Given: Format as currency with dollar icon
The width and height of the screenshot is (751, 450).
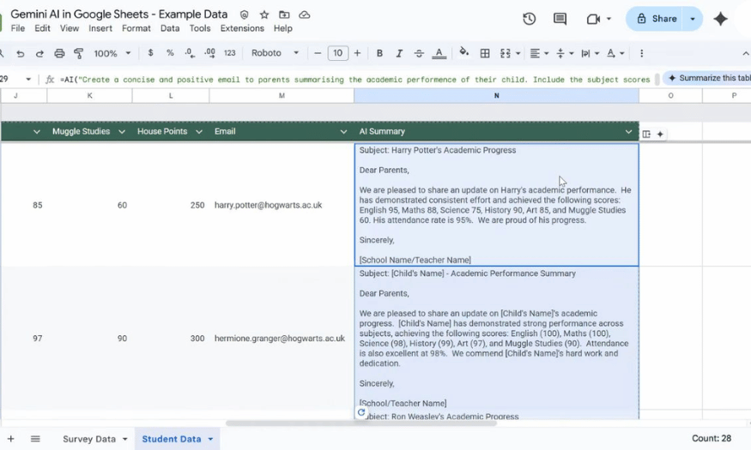Looking at the screenshot, I should 150,53.
